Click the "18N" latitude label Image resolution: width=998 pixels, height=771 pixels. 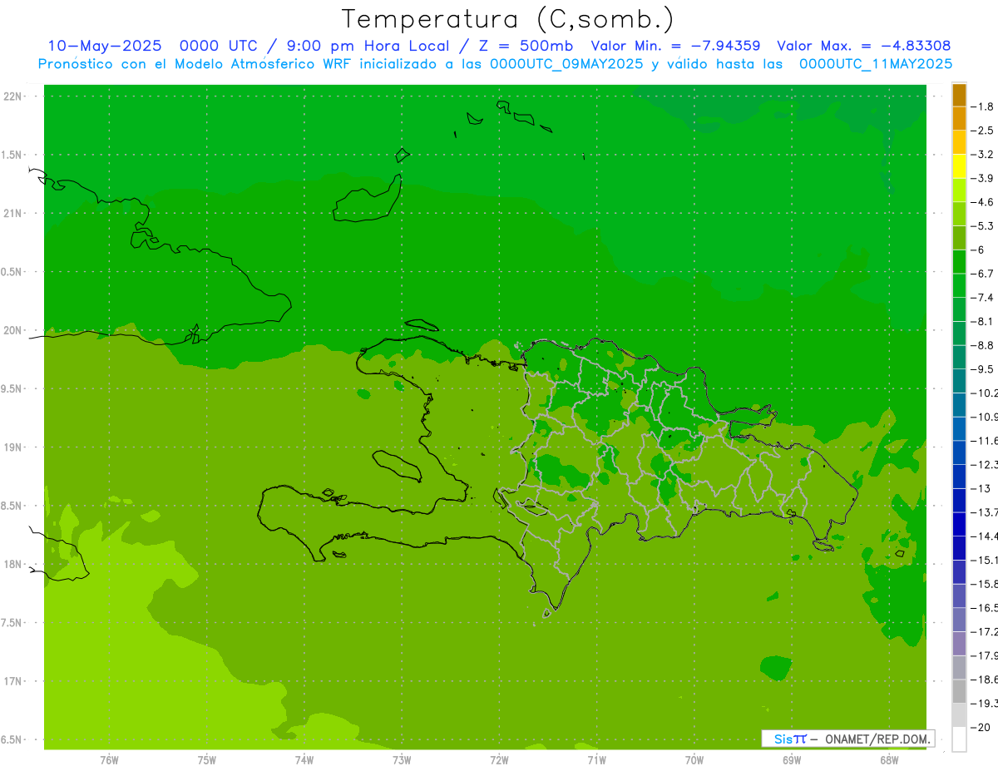point(14,565)
